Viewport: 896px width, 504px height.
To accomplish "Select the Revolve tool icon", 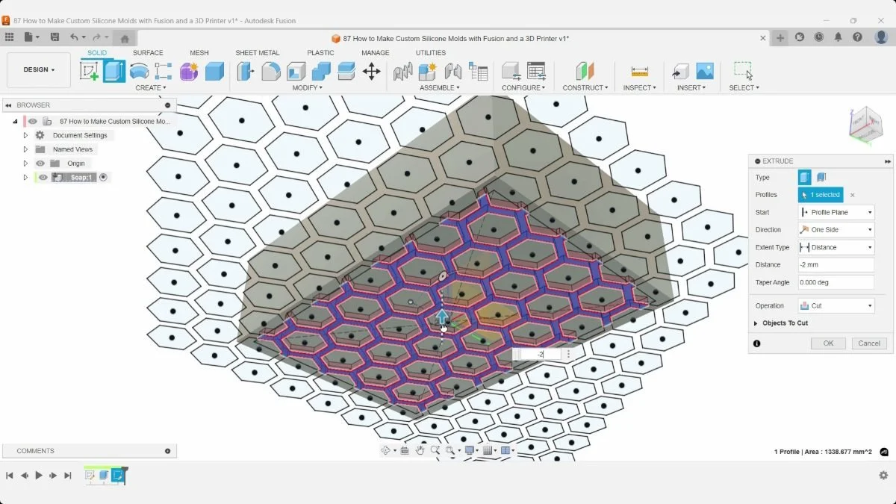I will 139,71.
